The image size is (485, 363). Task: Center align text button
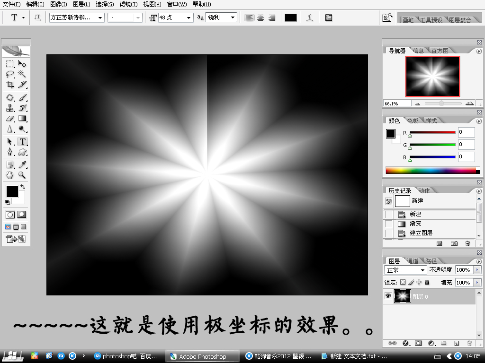[x=260, y=17]
